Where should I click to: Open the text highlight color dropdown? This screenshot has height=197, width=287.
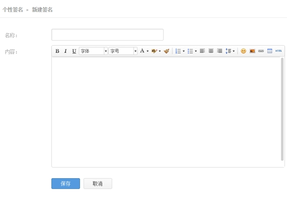[x=156, y=51]
